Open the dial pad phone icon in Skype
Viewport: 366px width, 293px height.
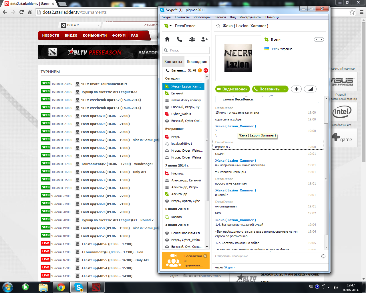click(180, 39)
